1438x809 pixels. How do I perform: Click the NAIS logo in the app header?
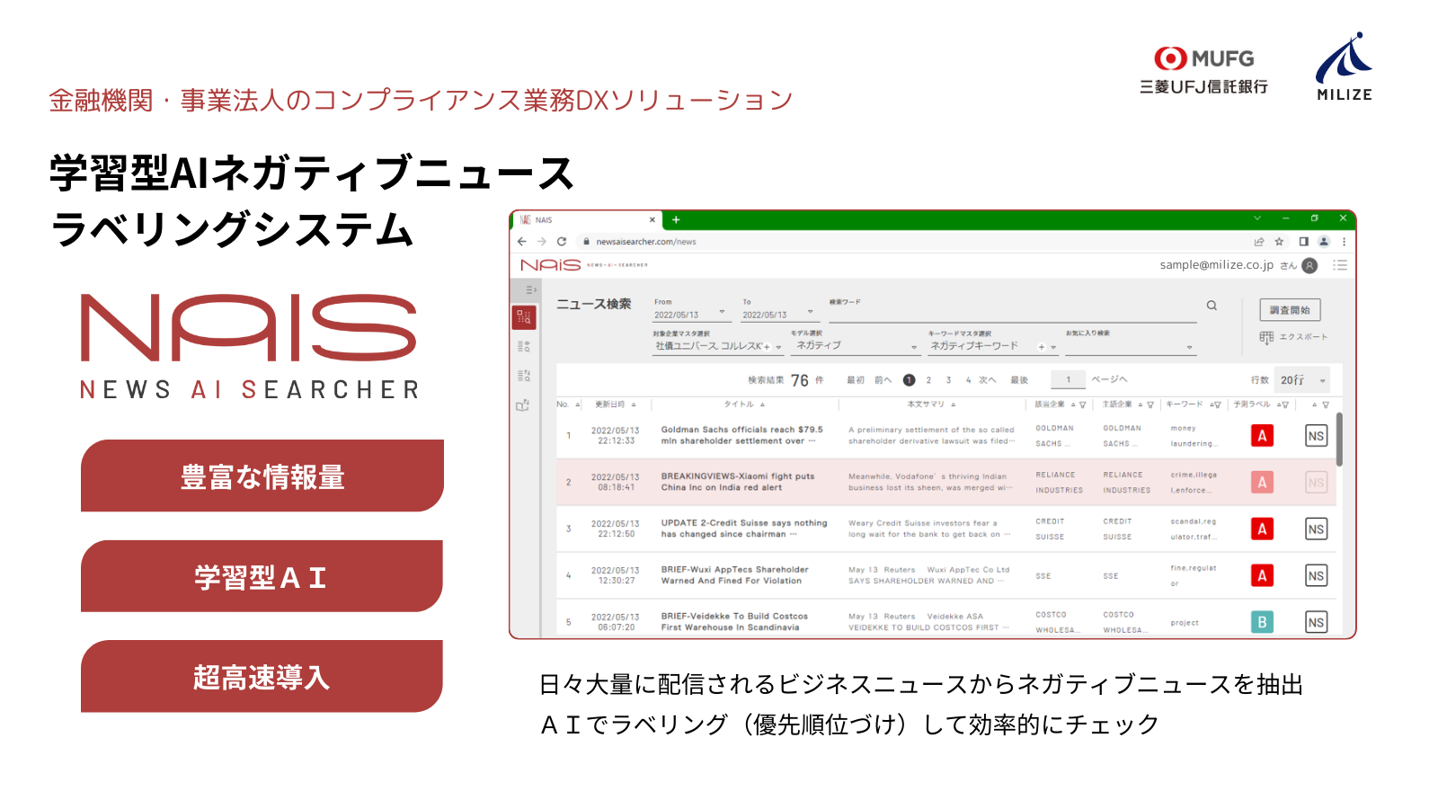(x=551, y=265)
